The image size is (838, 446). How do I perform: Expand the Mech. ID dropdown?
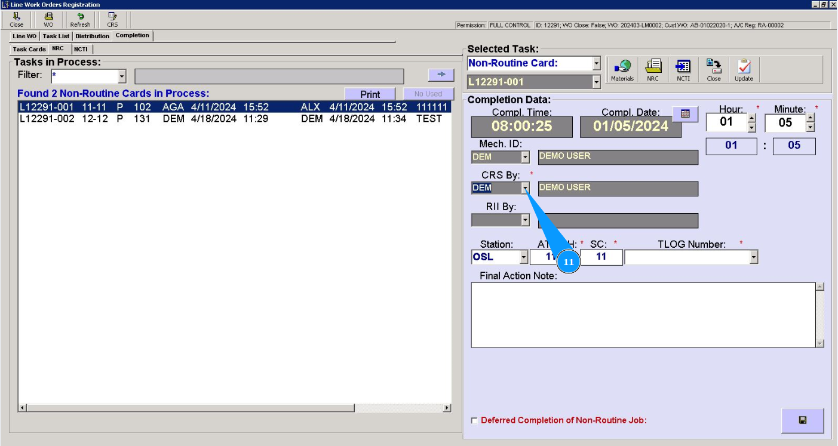(x=525, y=157)
